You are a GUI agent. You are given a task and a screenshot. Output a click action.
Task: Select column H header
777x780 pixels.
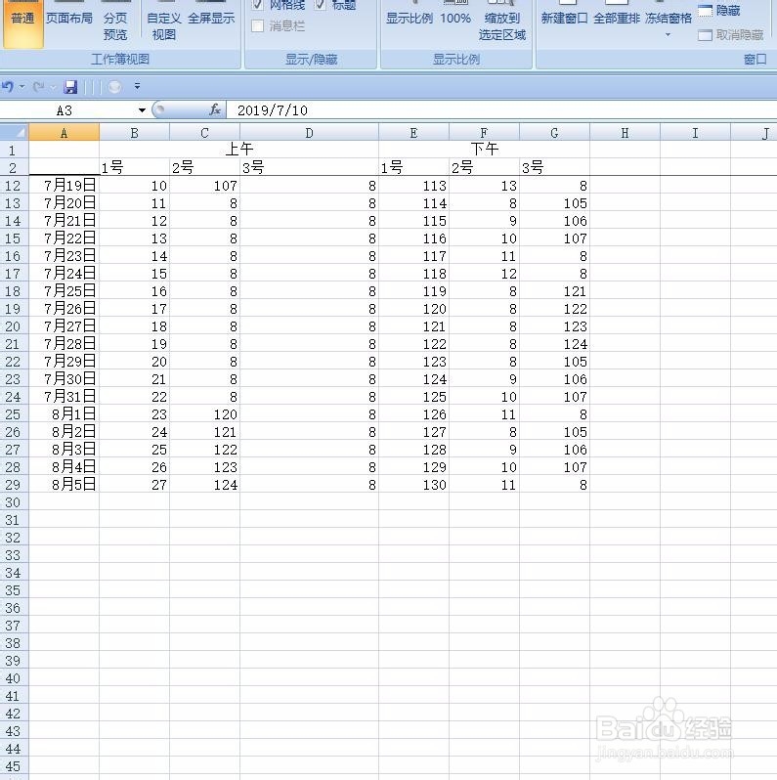625,133
